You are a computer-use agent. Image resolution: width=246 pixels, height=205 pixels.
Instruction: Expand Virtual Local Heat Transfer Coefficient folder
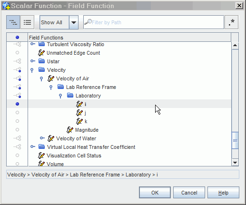click(x=33, y=146)
